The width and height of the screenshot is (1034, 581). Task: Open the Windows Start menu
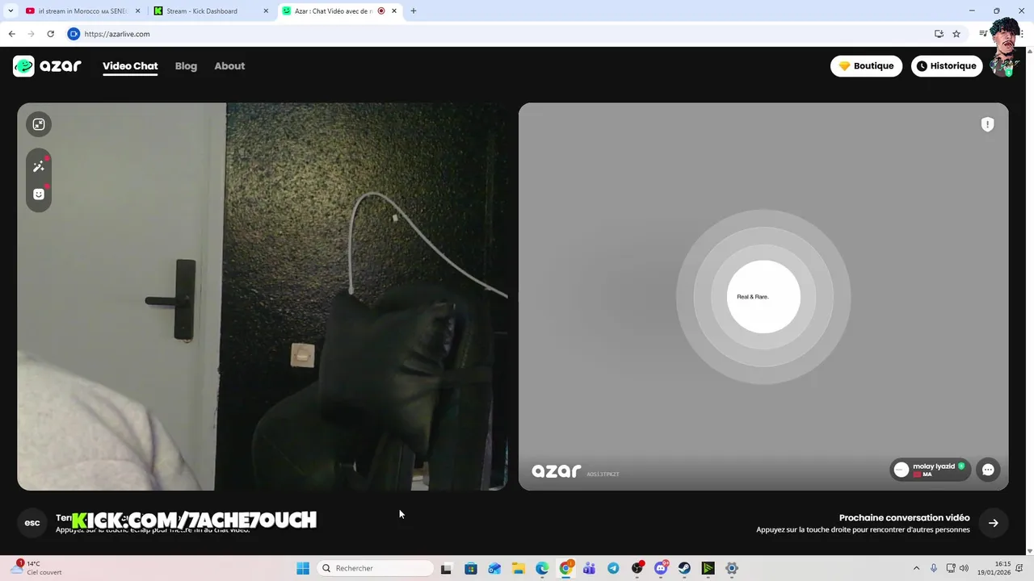pyautogui.click(x=303, y=568)
